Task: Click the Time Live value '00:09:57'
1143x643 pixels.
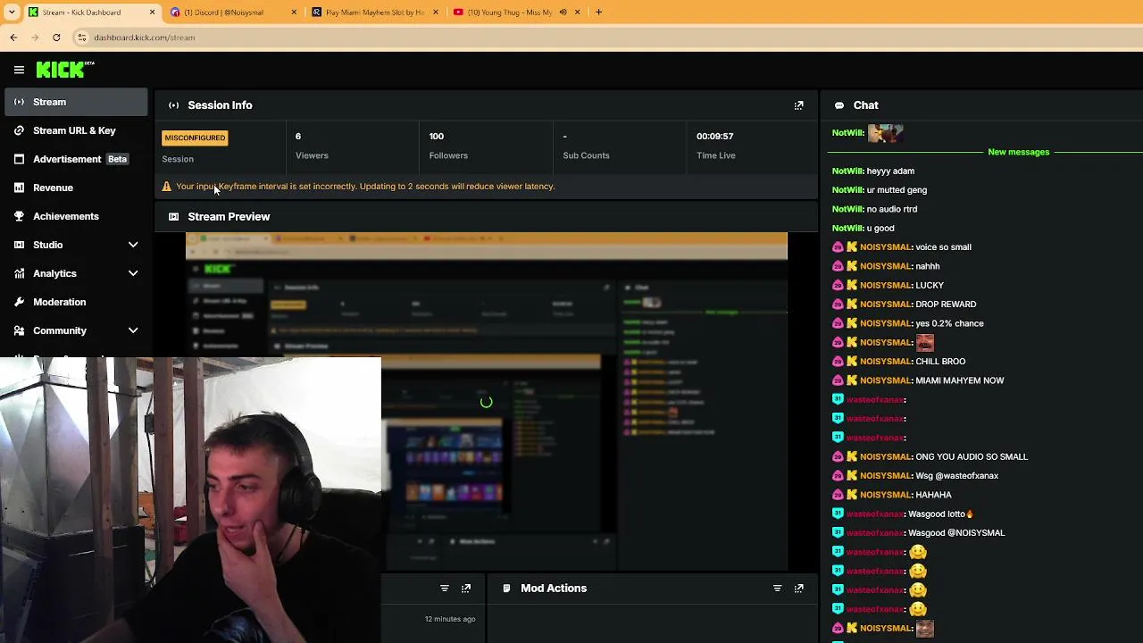Action: [x=715, y=136]
